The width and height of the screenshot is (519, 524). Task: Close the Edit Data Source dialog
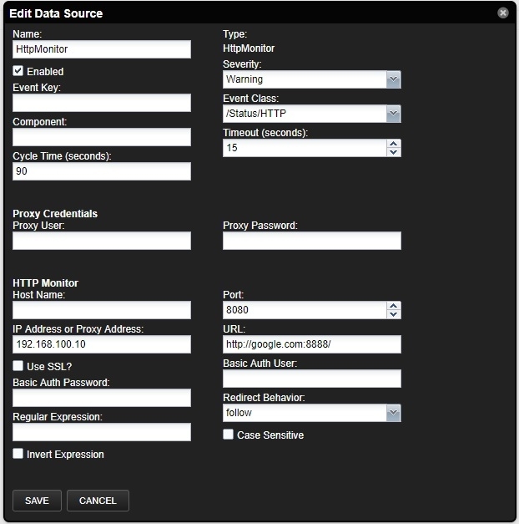(502, 13)
